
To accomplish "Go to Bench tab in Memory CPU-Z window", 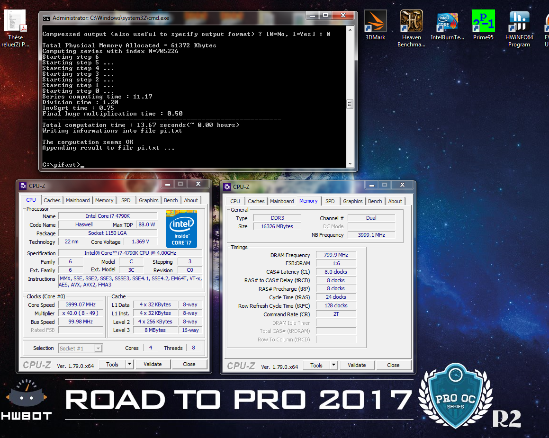I will pyautogui.click(x=375, y=201).
